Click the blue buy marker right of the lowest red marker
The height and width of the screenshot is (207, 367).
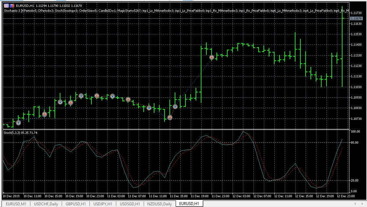pos(175,107)
